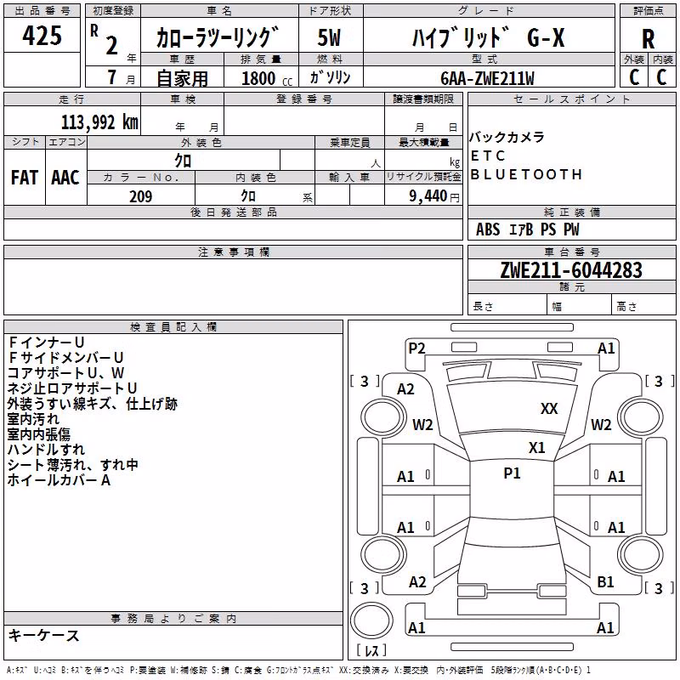Select the grade ハイブリッド G-X
The height and width of the screenshot is (680, 680).
tap(488, 37)
